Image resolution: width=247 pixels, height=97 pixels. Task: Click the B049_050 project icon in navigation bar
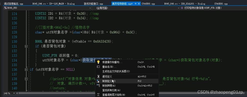(x=5, y=8)
